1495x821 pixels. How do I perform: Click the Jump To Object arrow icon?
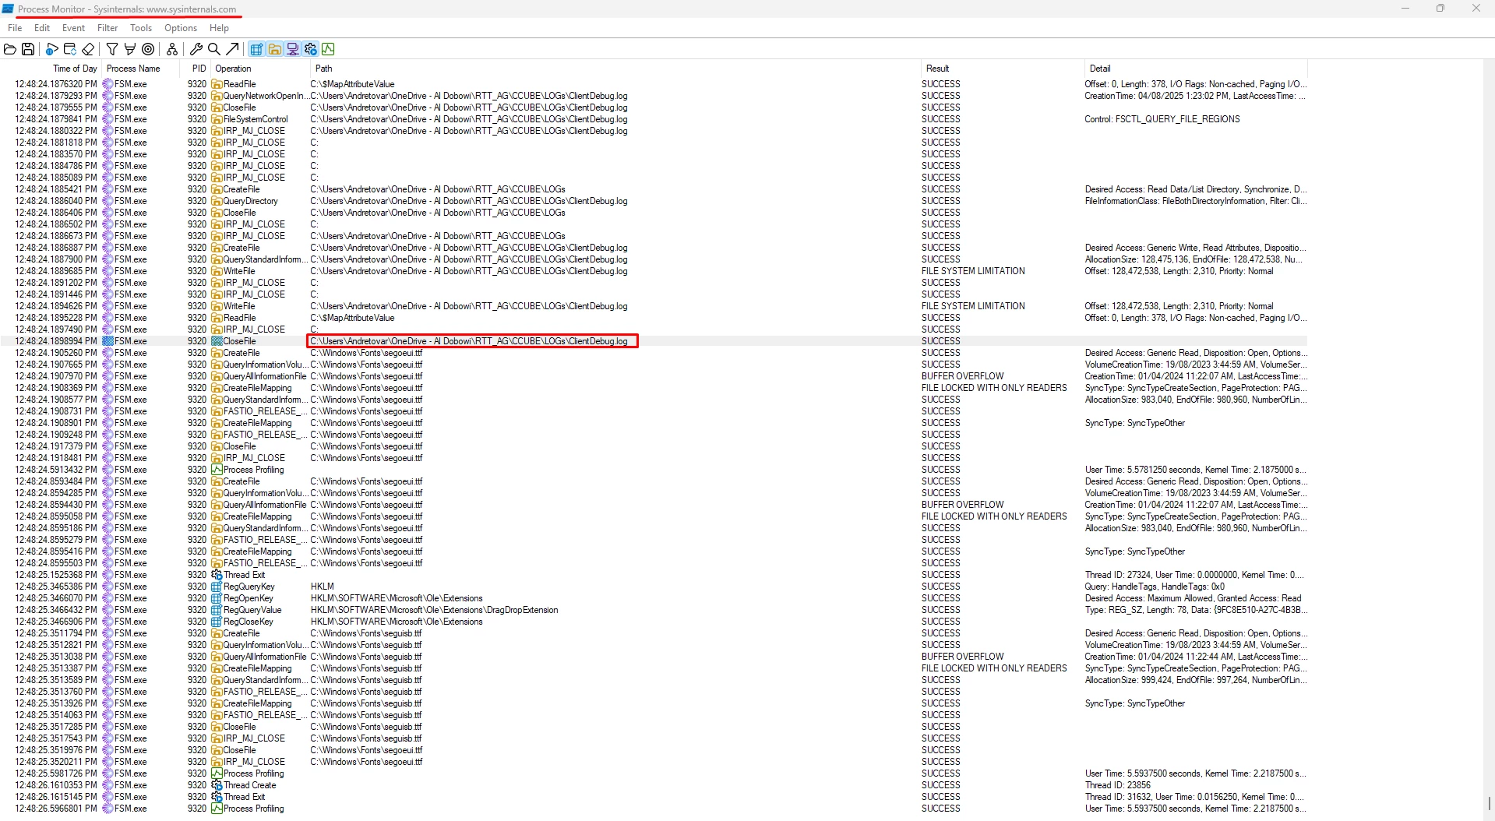(x=232, y=49)
